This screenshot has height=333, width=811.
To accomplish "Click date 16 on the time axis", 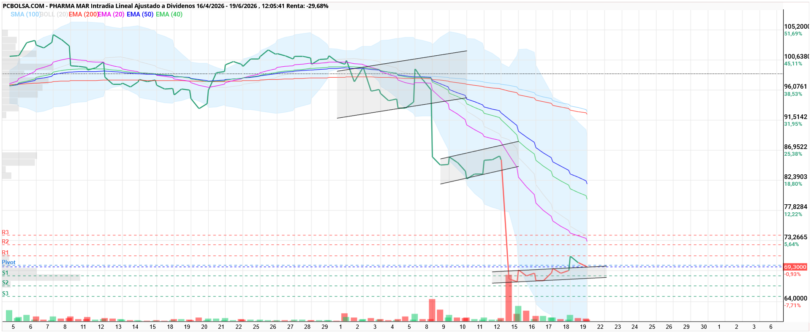I will (x=532, y=327).
